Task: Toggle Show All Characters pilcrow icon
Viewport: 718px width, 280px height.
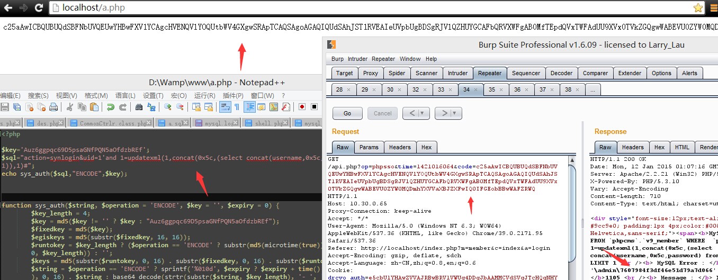Action: click(237, 107)
